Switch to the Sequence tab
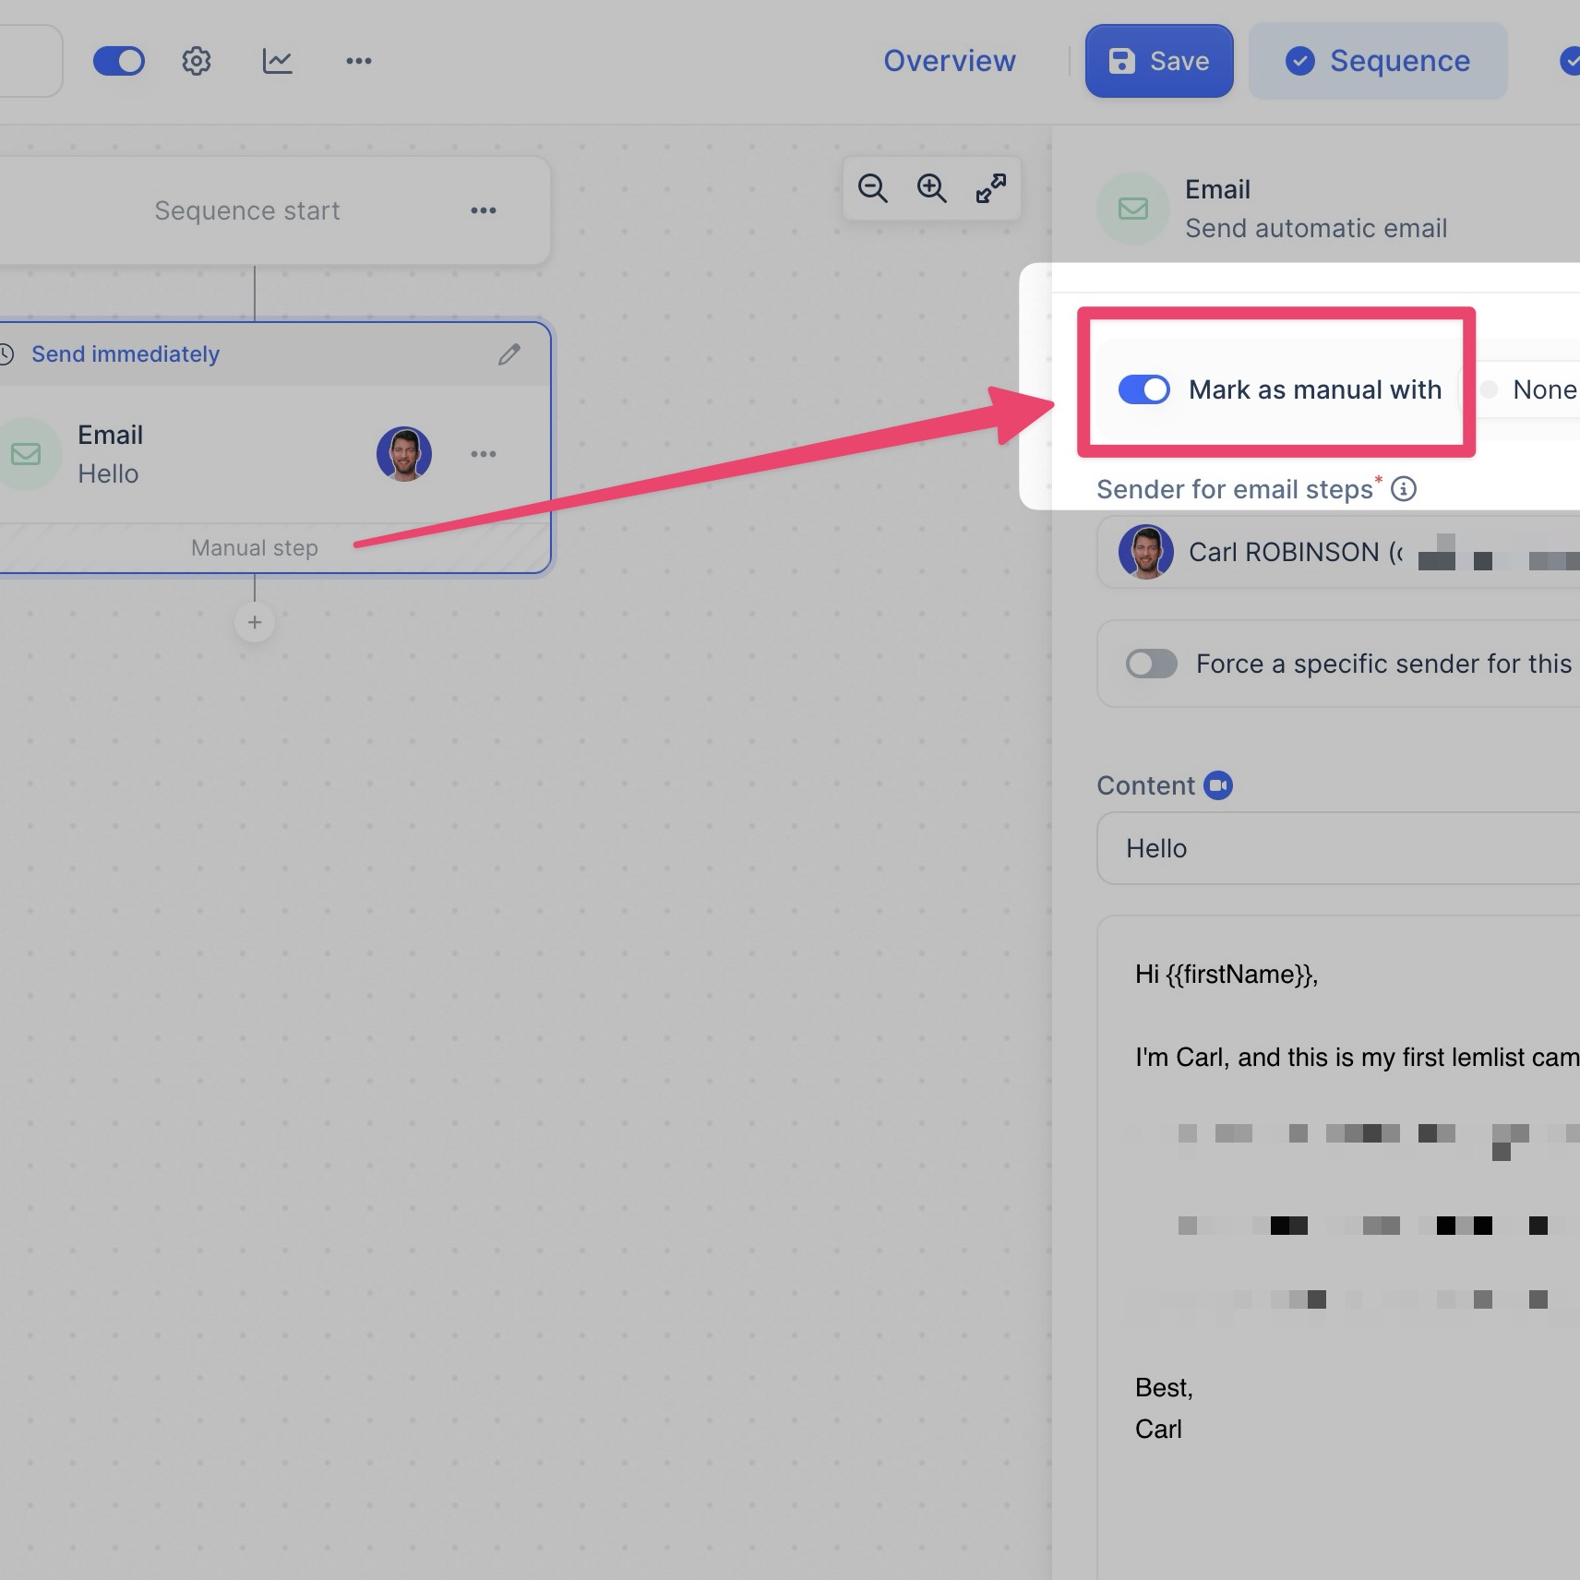The height and width of the screenshot is (1580, 1580). (x=1377, y=61)
